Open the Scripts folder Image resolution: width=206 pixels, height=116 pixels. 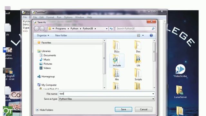tap(138, 74)
